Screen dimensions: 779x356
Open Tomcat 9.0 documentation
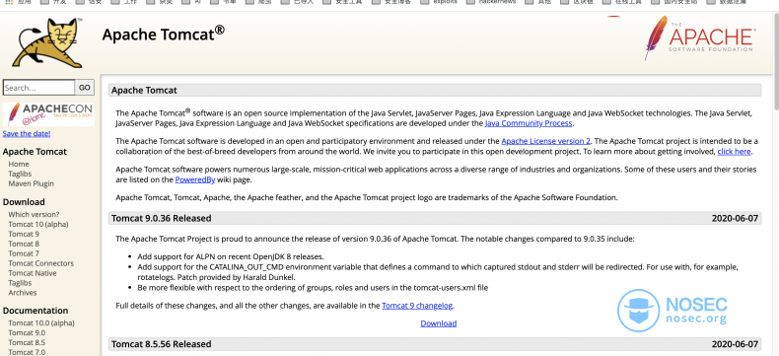(x=27, y=332)
